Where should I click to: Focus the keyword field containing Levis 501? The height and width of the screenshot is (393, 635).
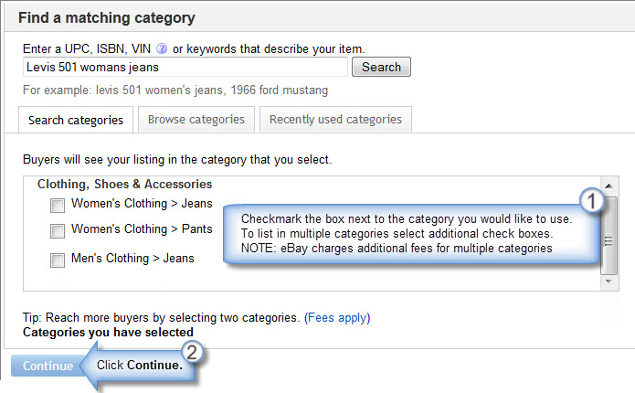pos(185,67)
